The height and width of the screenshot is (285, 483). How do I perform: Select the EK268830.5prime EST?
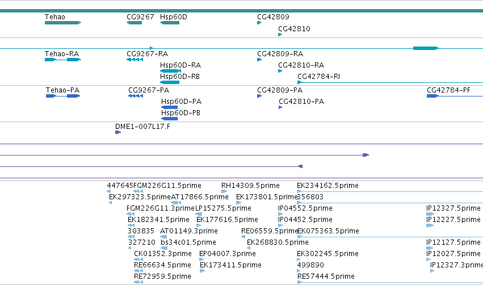click(249, 248)
